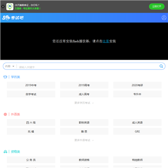Open the 成人英语 exam button
The image size is (168, 168).
[137, 122]
